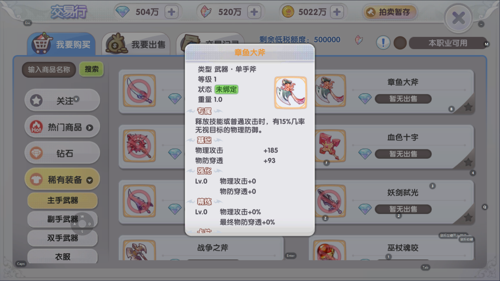
Task: Select the 章鱼大斧 item thumbnail in list
Action: click(x=330, y=91)
